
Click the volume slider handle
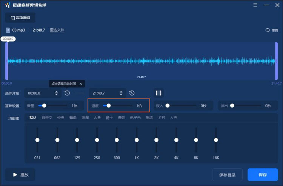[44, 106]
